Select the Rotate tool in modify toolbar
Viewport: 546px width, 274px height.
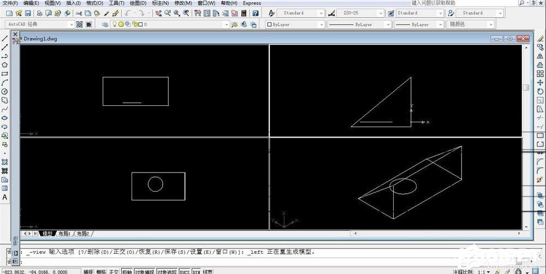point(540,92)
